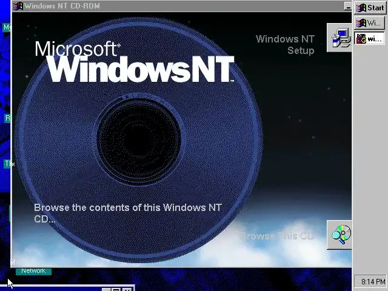Minimize the Windows NT CD-ROM window

point(347,6)
